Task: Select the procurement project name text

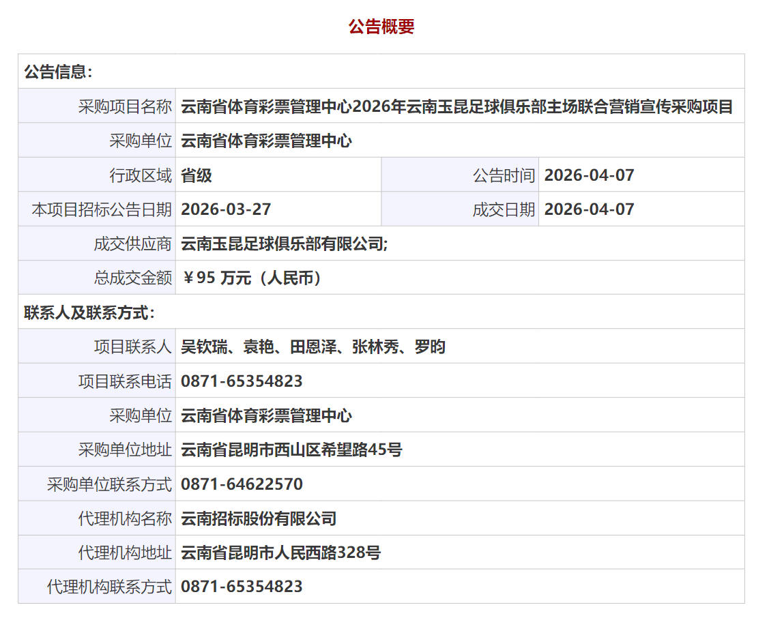Action: click(x=456, y=106)
